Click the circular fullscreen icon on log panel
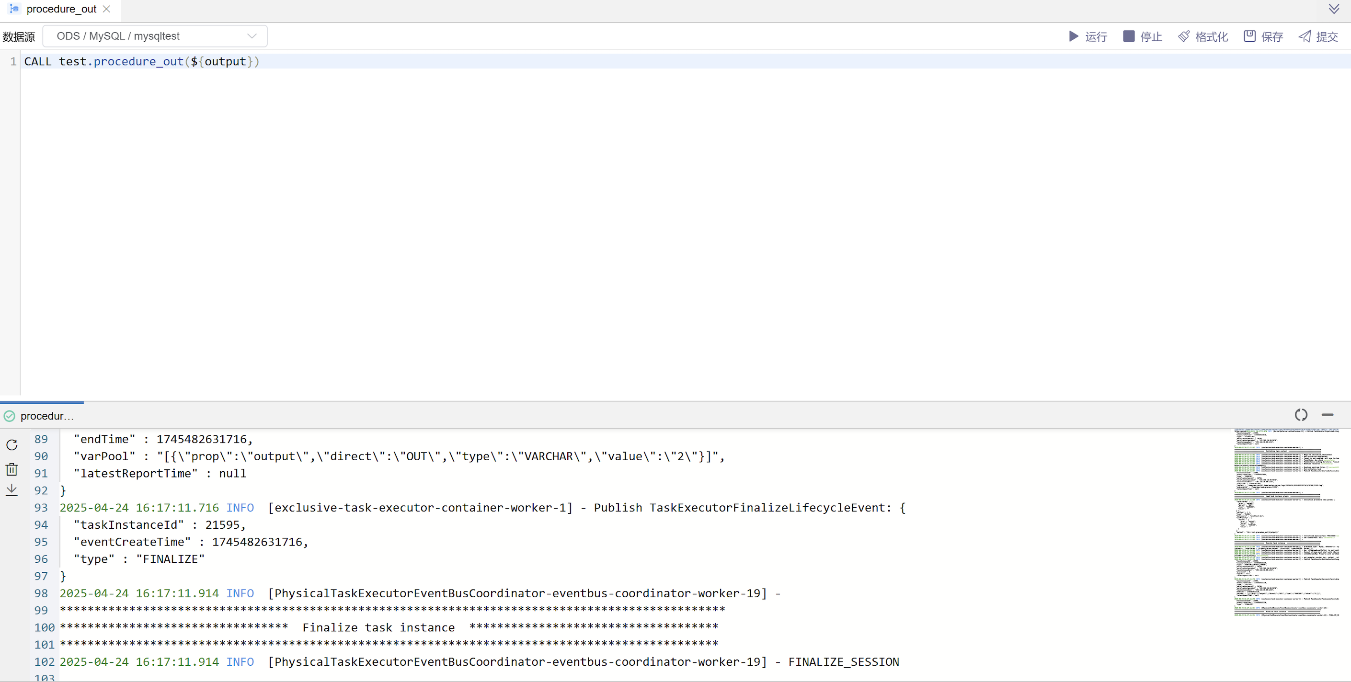Screen dimensions: 1351x682 click(x=1301, y=415)
